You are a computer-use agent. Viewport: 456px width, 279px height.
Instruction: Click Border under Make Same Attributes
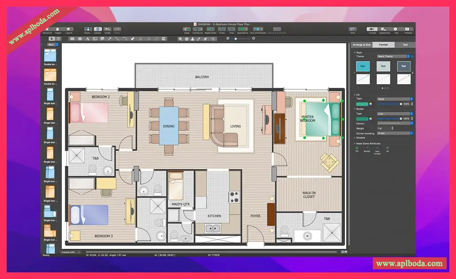tap(367, 149)
